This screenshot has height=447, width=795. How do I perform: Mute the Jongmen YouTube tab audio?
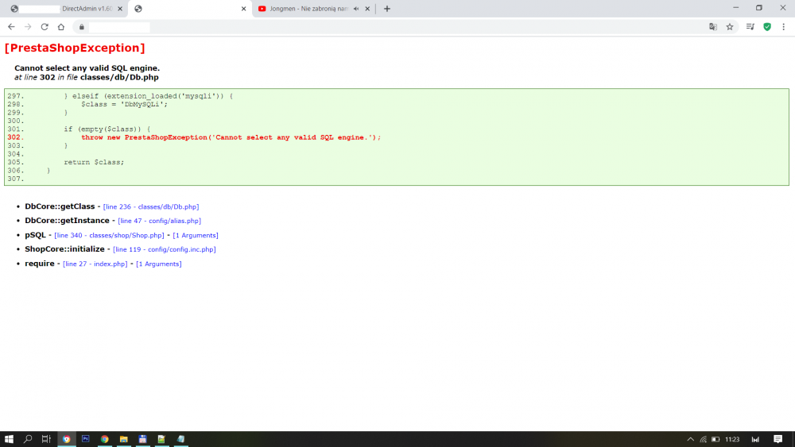click(356, 9)
